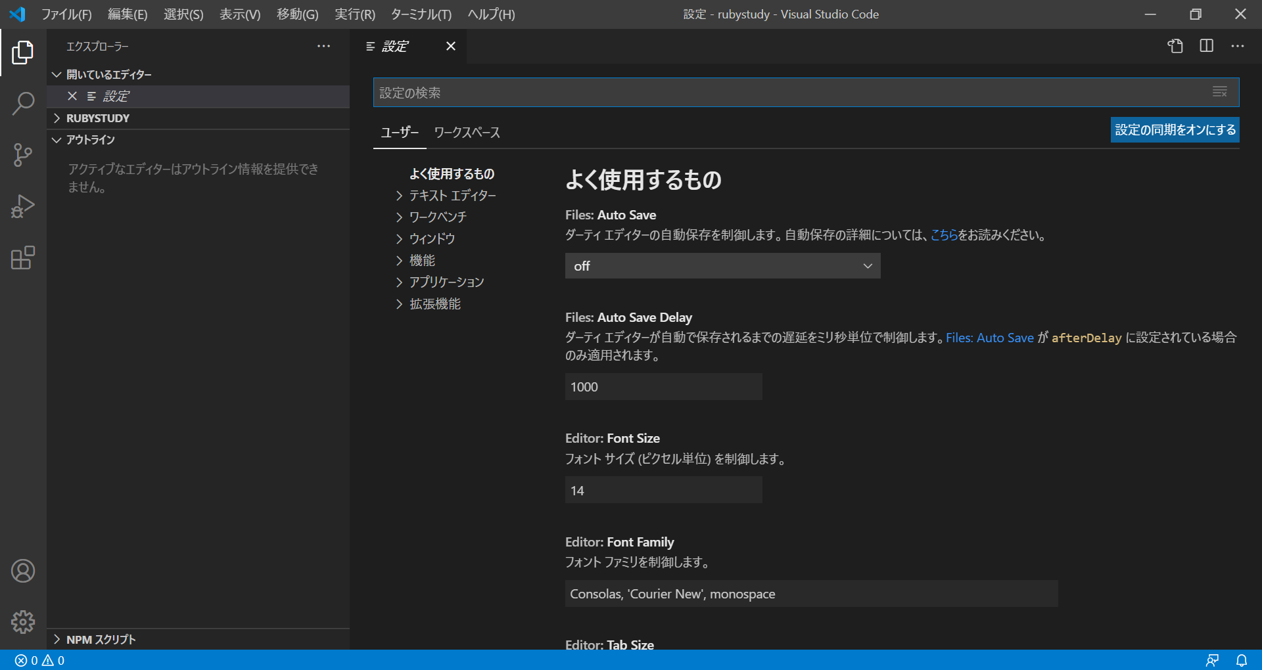Open the Explorer view in activity bar
Image resolution: width=1262 pixels, height=670 pixels.
coord(23,53)
